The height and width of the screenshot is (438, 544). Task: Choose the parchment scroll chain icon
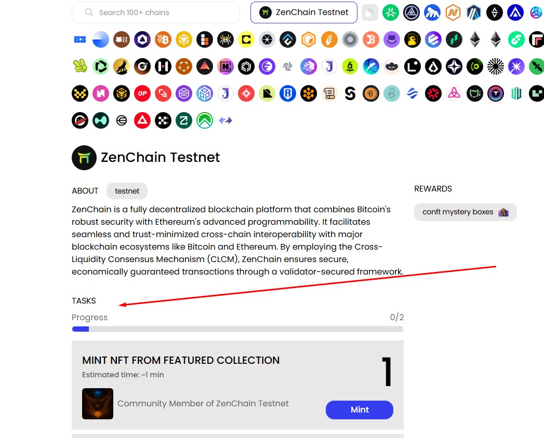[x=329, y=93]
